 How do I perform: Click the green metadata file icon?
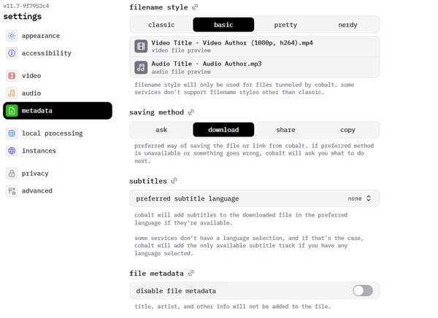12,111
